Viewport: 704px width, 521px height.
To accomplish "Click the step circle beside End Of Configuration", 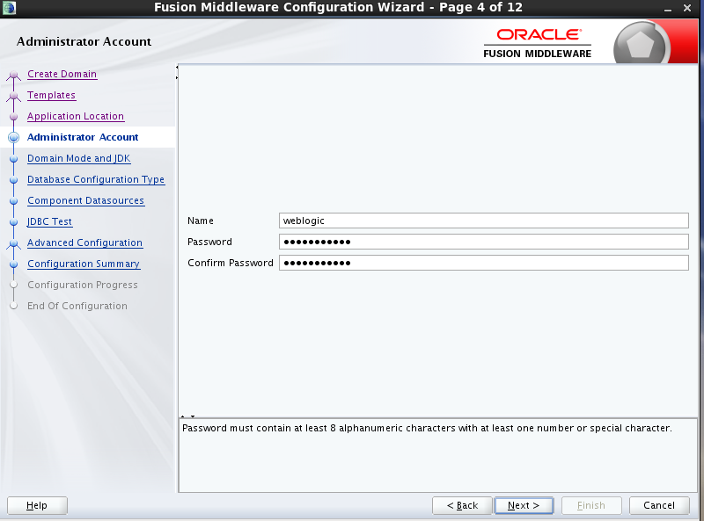I will [12, 306].
